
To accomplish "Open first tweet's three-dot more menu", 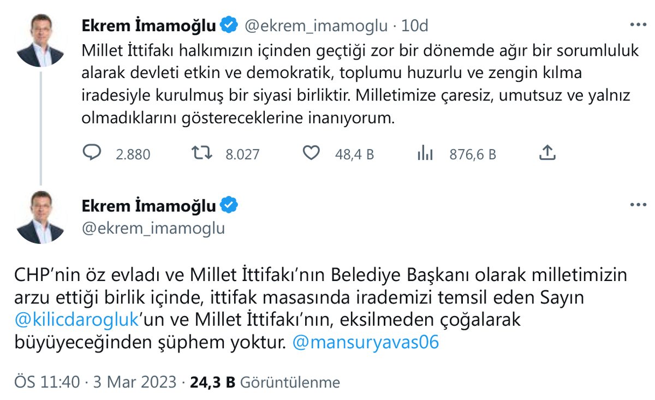I will (x=638, y=25).
